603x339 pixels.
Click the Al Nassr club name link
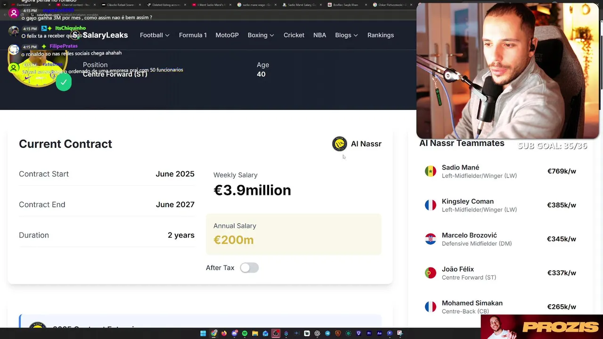pos(366,144)
